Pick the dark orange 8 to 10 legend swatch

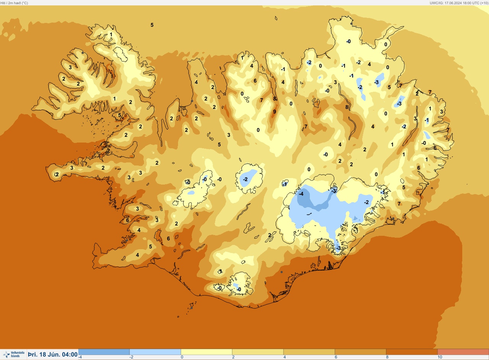[411, 352]
